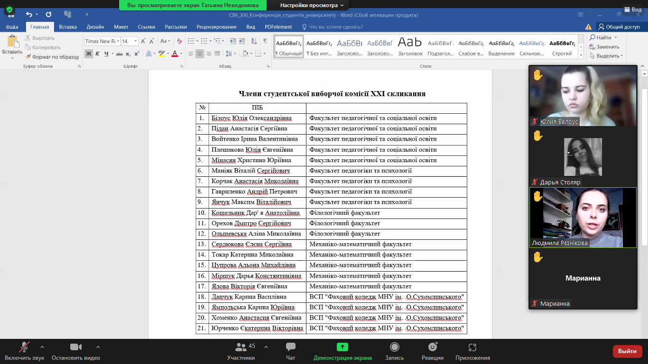Switch to the Вставка ribbon tab
The image size is (648, 364).
pyautogui.click(x=68, y=27)
